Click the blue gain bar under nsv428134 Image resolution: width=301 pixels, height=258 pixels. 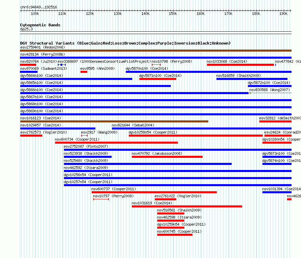pyautogui.click(x=156, y=58)
